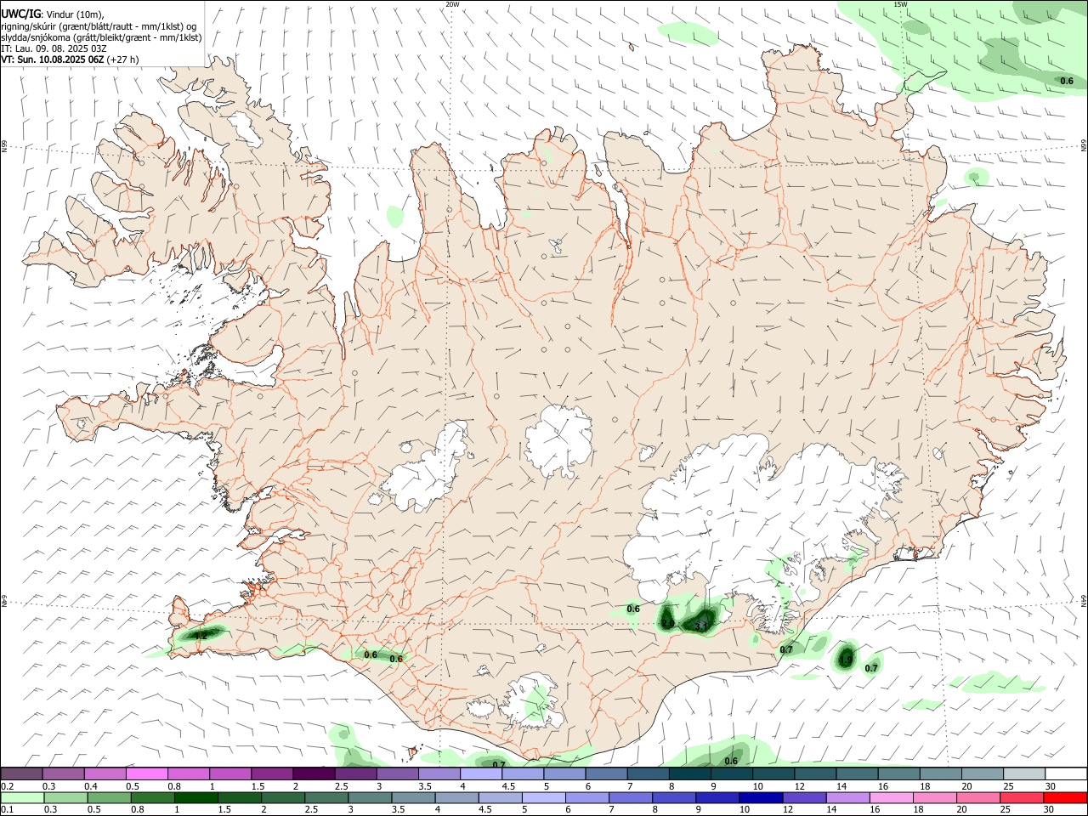Click the '1.2' precipitation value on Reykjanes peninsula
This screenshot has height=816, width=1088.
pos(201,635)
